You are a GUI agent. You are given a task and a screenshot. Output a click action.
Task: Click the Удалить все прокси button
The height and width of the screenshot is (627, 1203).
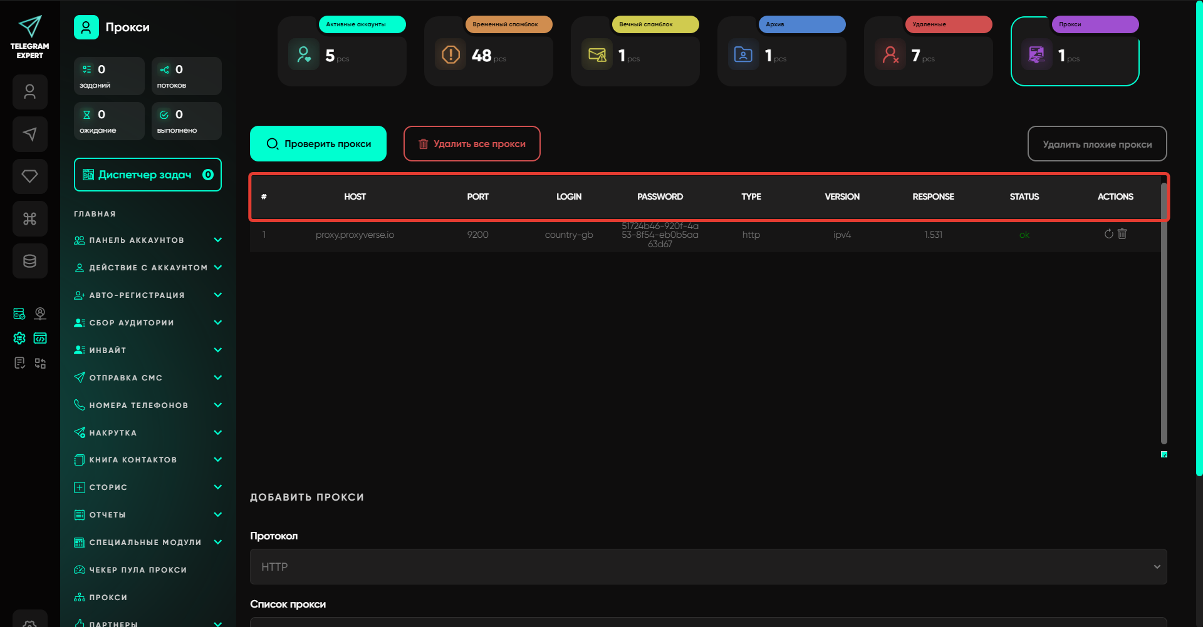[472, 144]
